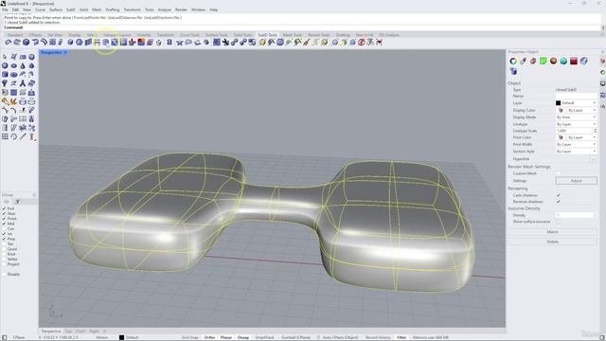Enable Show surface isocurve checkbox
This screenshot has height=341, width=606.
tap(558, 222)
